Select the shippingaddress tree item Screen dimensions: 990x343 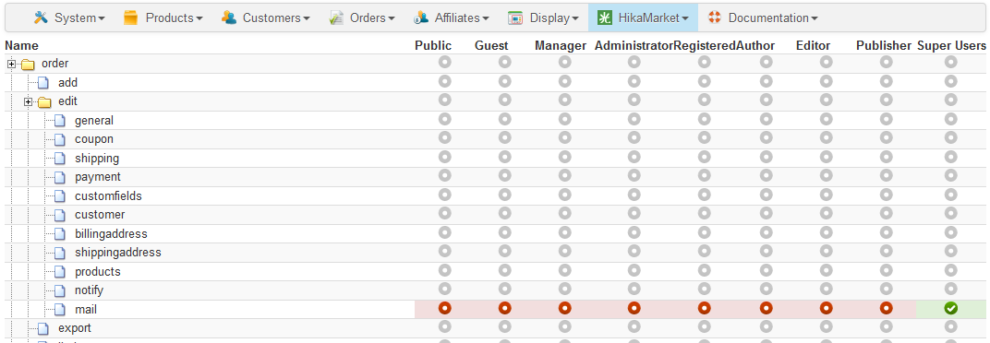pyautogui.click(x=118, y=253)
